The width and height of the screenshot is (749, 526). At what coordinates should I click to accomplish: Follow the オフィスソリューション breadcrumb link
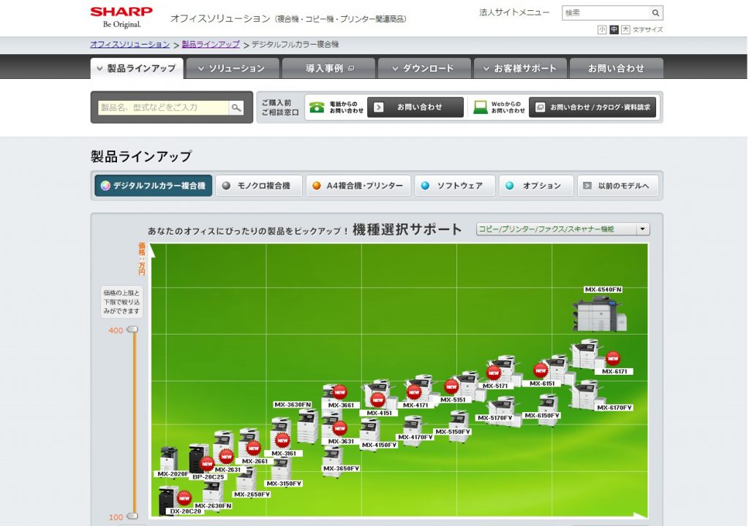(130, 45)
